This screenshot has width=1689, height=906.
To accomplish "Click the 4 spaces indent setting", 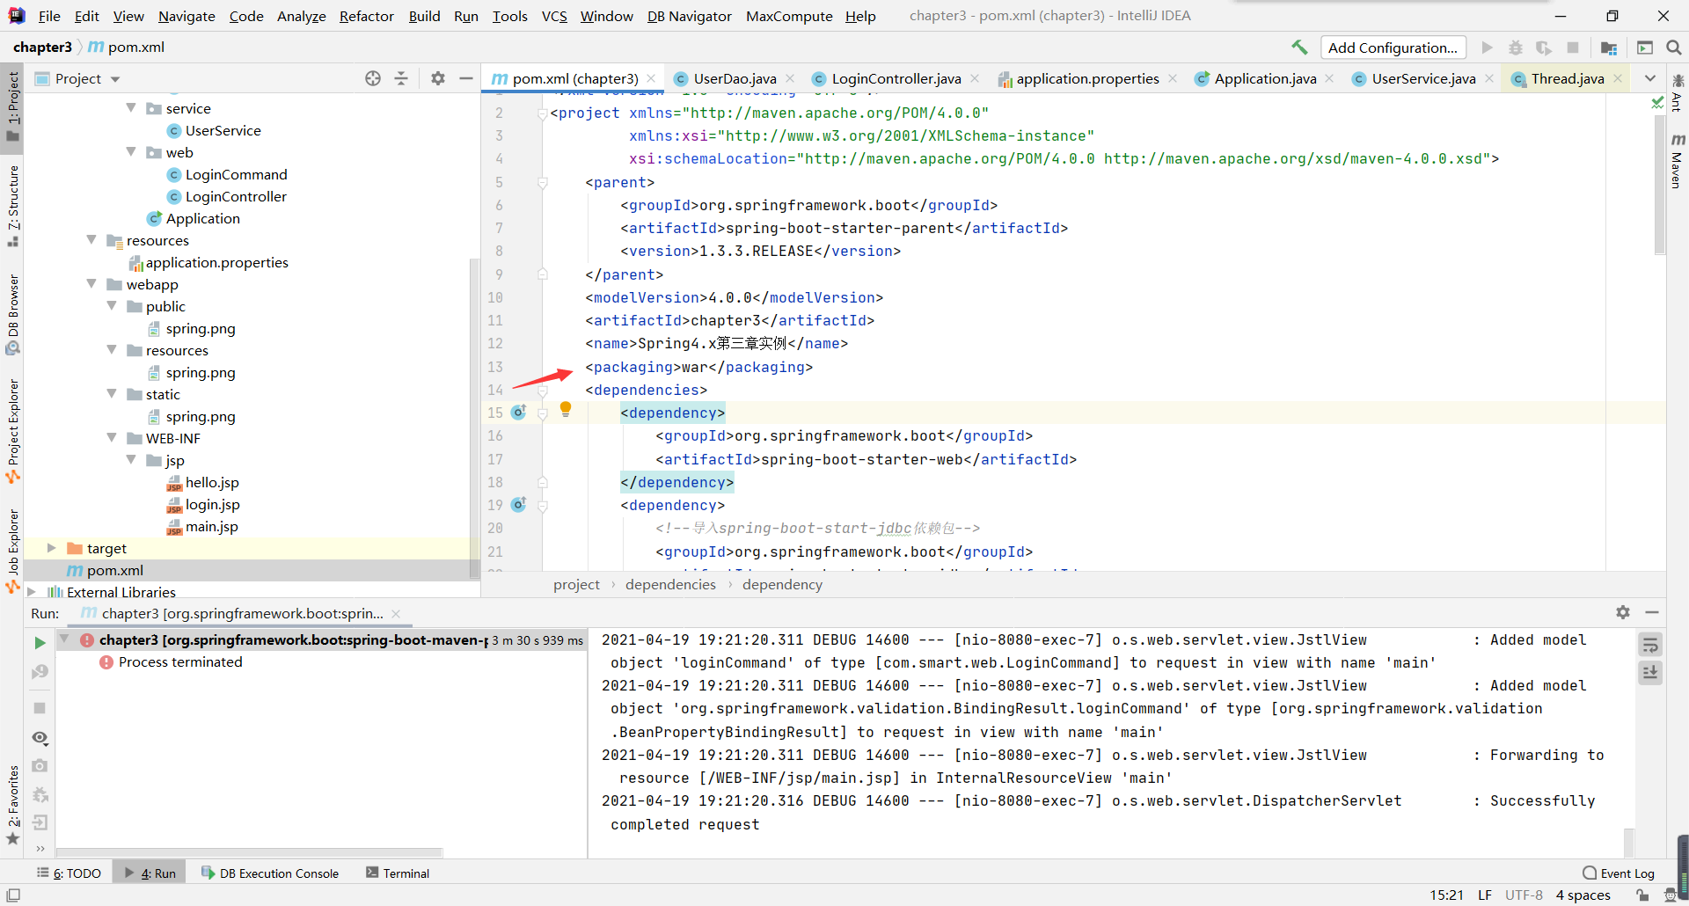I will click(1583, 895).
